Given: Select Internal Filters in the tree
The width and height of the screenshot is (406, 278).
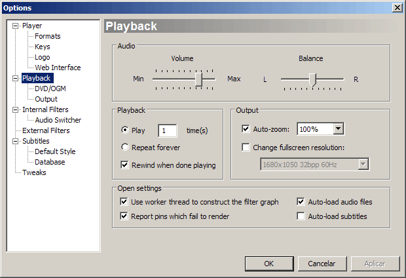Looking at the screenshot, I should pos(45,109).
